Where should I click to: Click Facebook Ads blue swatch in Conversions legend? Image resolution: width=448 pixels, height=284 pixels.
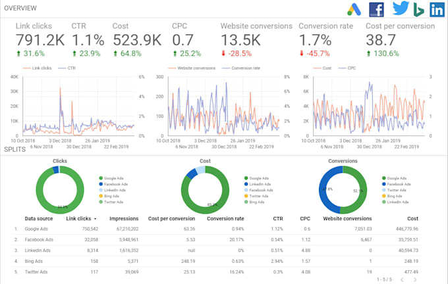click(x=383, y=184)
